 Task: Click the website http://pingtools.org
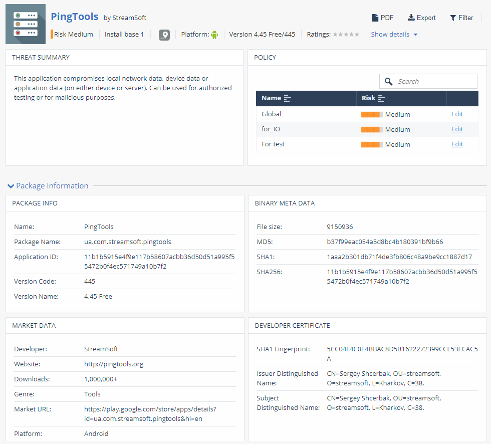click(114, 364)
